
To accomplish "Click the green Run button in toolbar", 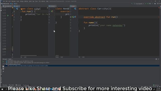I will click(146, 4).
